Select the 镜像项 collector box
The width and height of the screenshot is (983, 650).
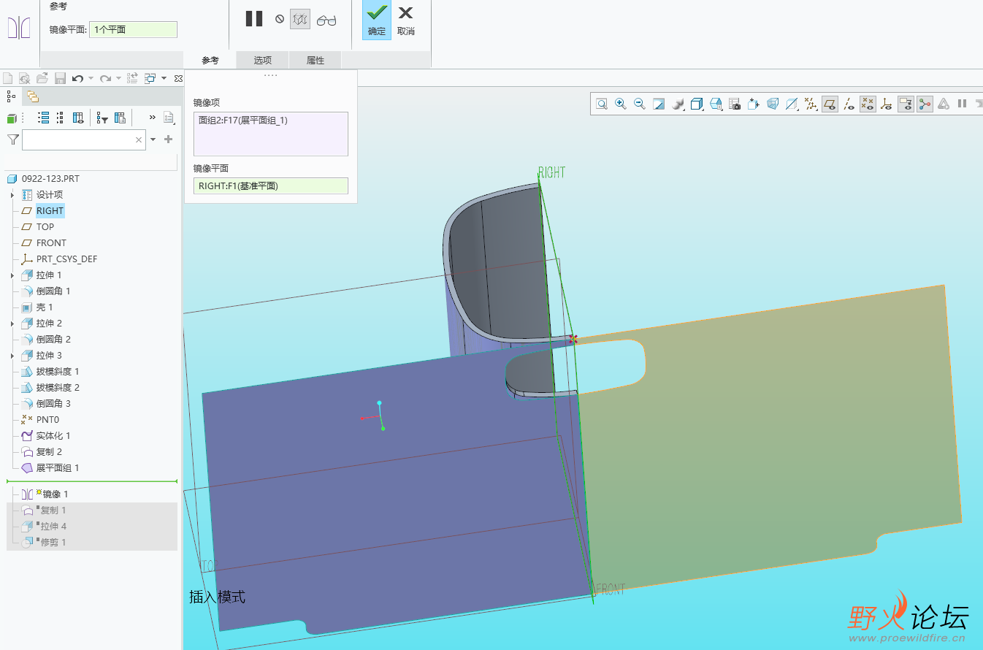[x=271, y=134]
